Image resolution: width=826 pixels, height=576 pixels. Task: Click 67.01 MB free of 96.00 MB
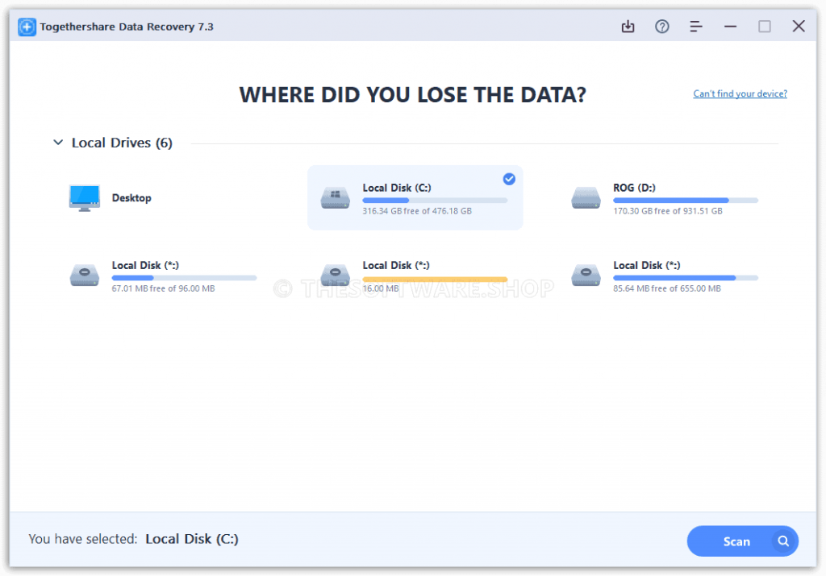click(163, 288)
